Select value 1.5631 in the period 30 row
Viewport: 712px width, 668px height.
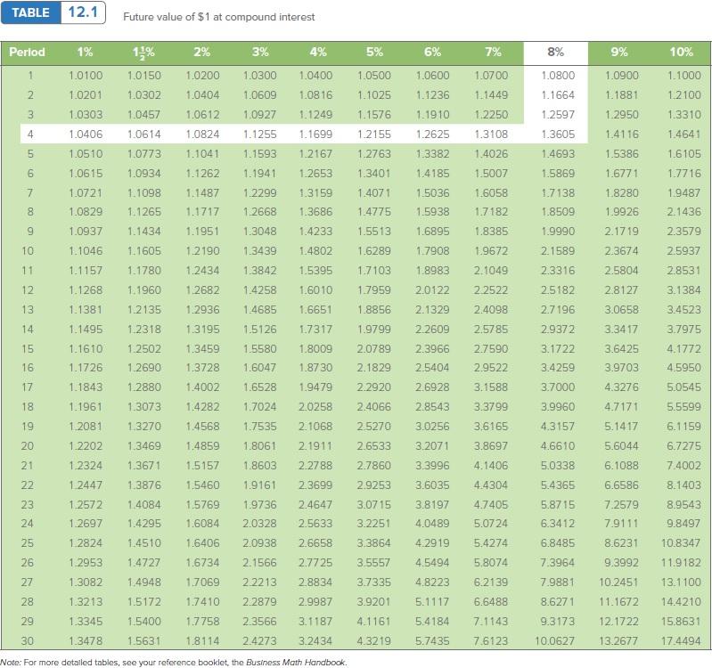pyautogui.click(x=144, y=641)
